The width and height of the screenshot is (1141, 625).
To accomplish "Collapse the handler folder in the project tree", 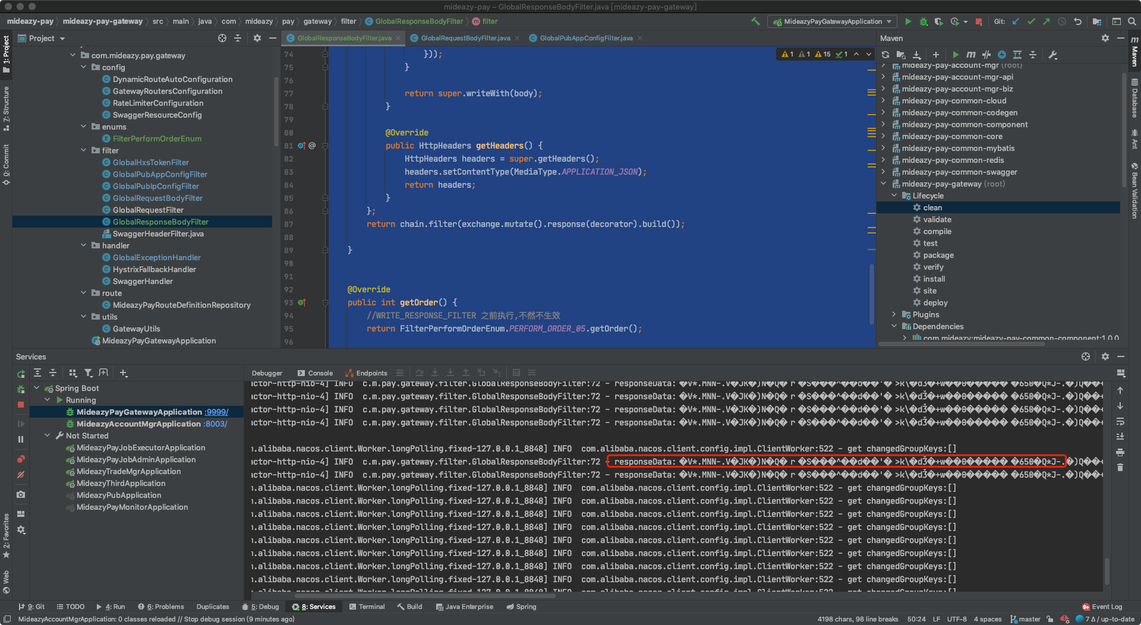I will (84, 245).
